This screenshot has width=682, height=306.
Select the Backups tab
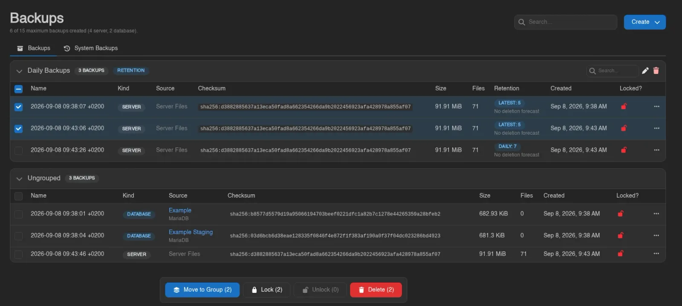[x=34, y=48]
